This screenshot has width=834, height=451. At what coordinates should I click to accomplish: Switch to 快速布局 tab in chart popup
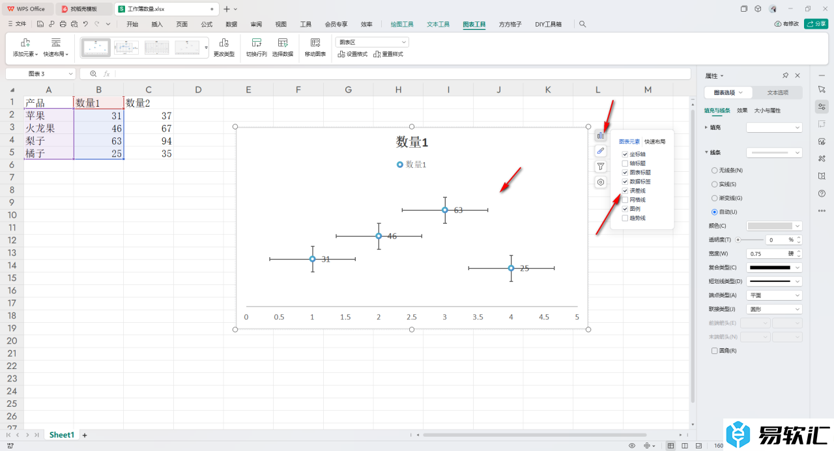pyautogui.click(x=655, y=141)
